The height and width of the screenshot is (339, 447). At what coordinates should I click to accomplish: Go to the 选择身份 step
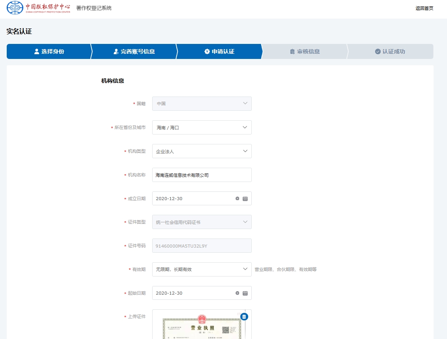49,51
